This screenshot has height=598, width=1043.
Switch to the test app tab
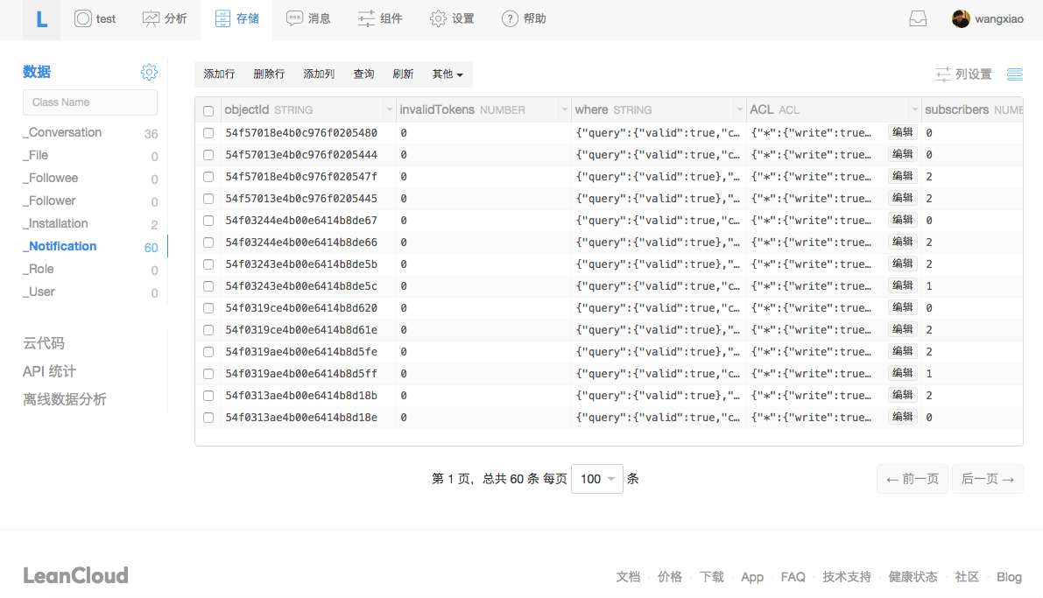95,18
